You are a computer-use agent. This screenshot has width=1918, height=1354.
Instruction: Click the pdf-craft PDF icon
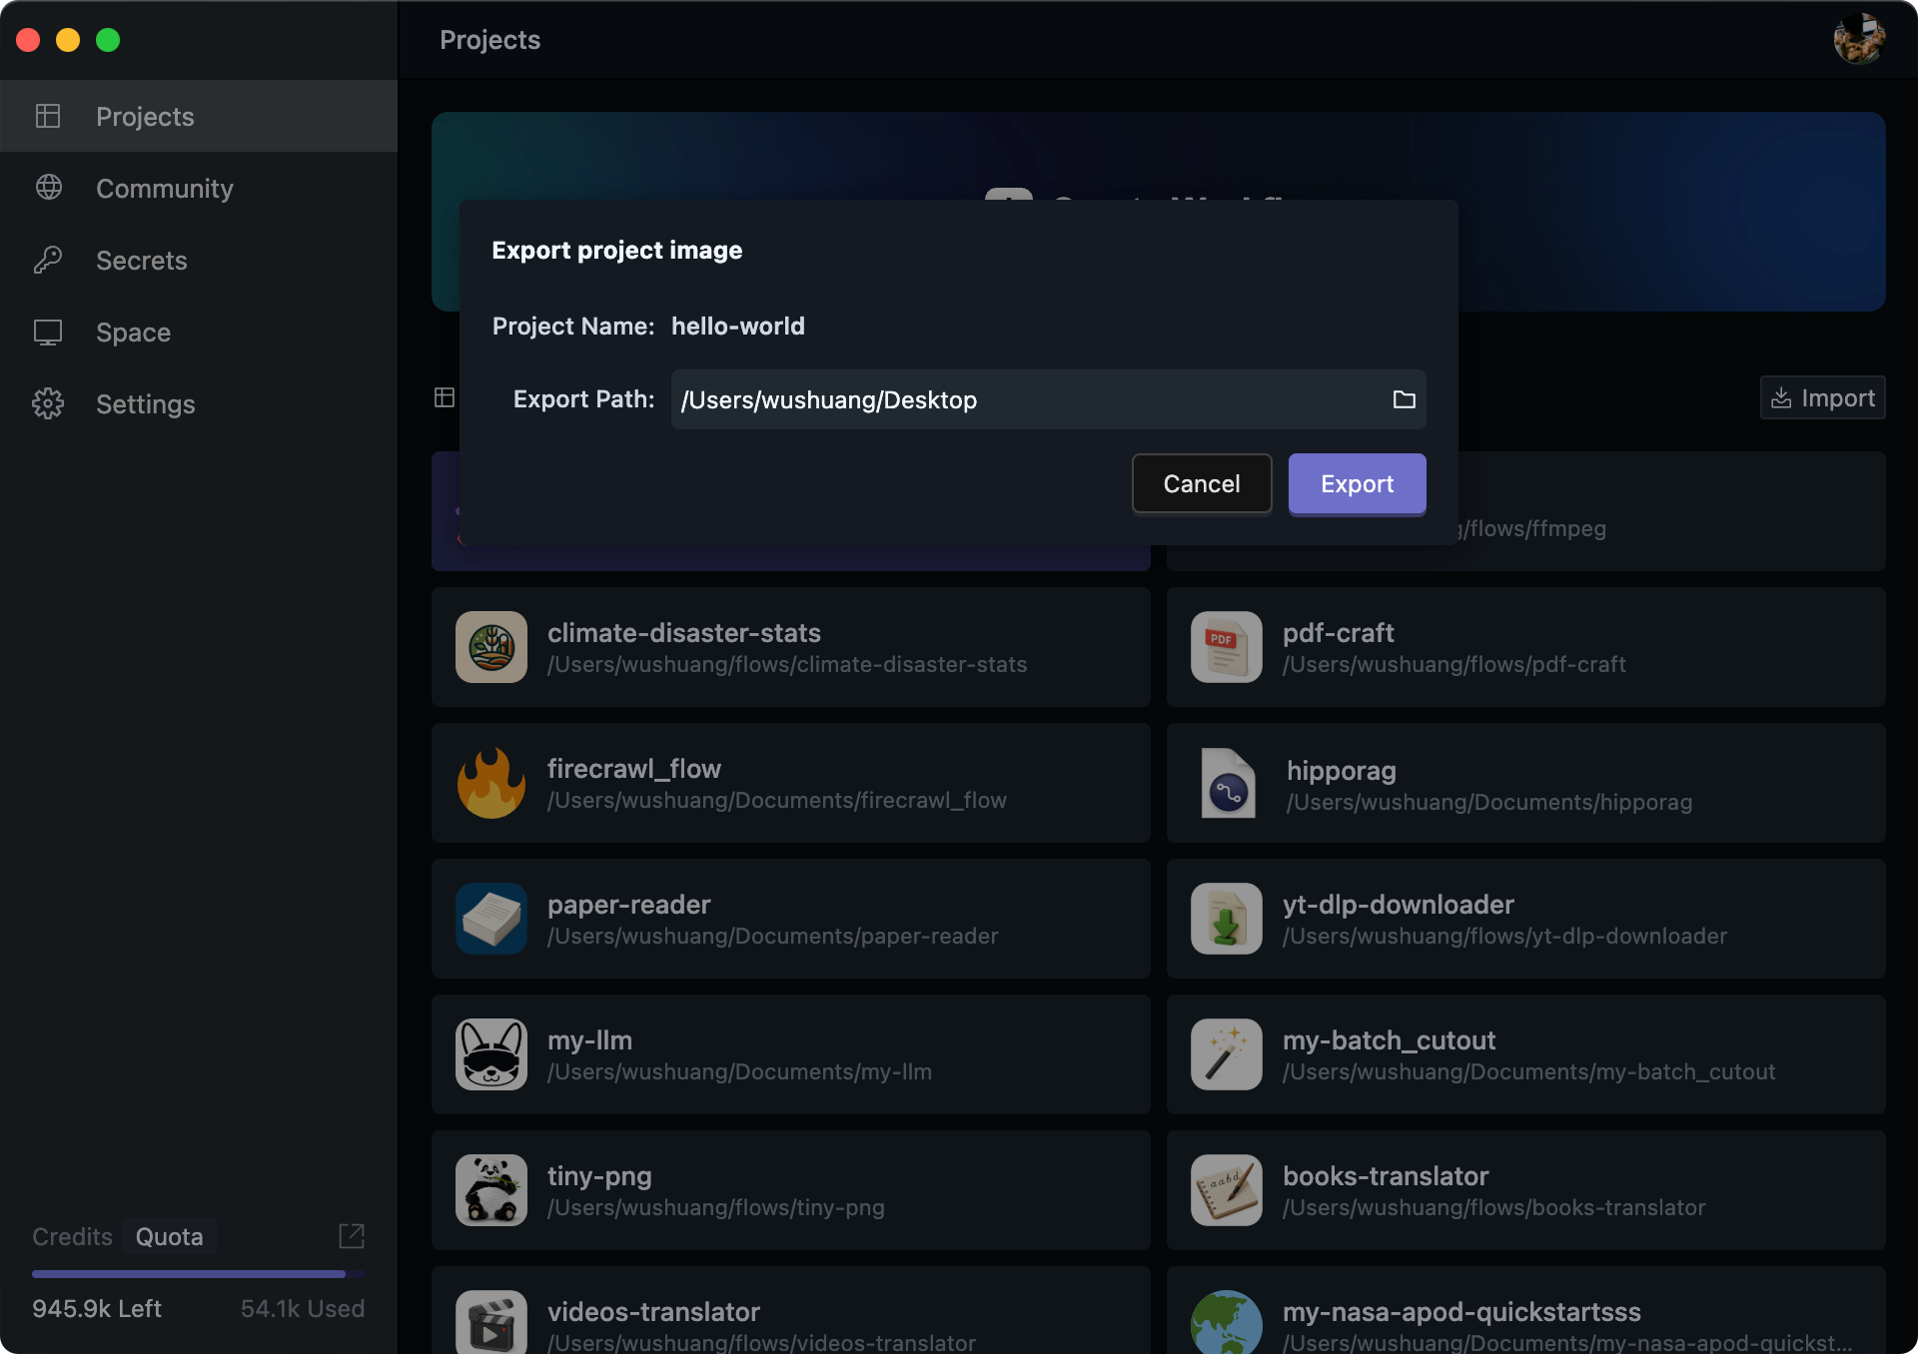click(x=1227, y=647)
